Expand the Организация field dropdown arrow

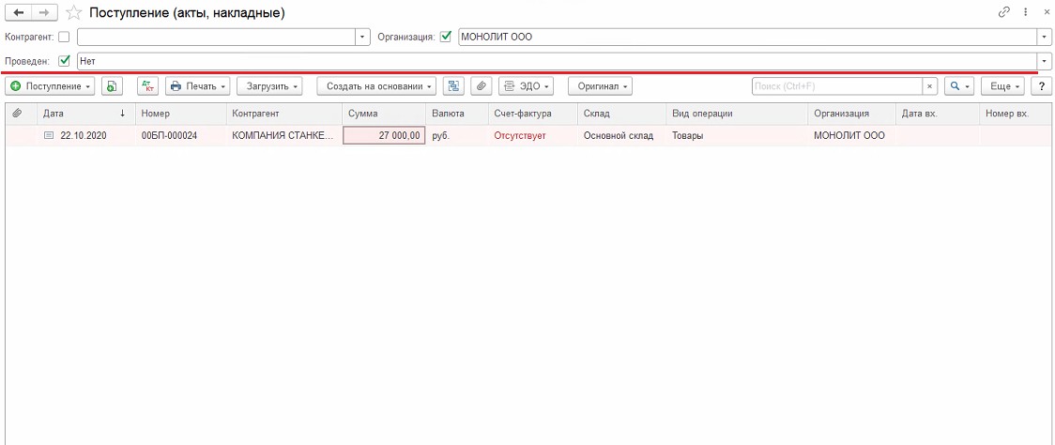[x=1045, y=37]
